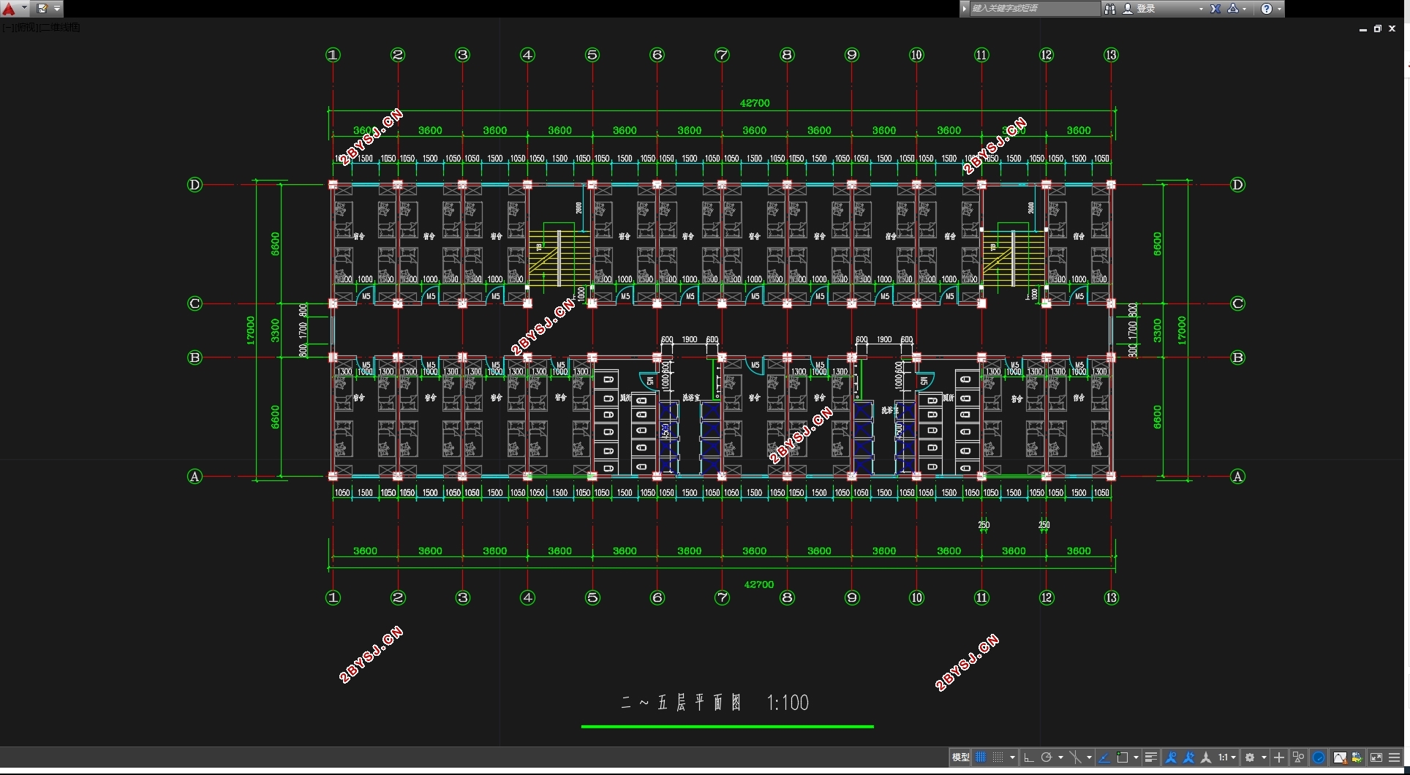Open the 1:1 annotation scale dropdown

pyautogui.click(x=1227, y=757)
